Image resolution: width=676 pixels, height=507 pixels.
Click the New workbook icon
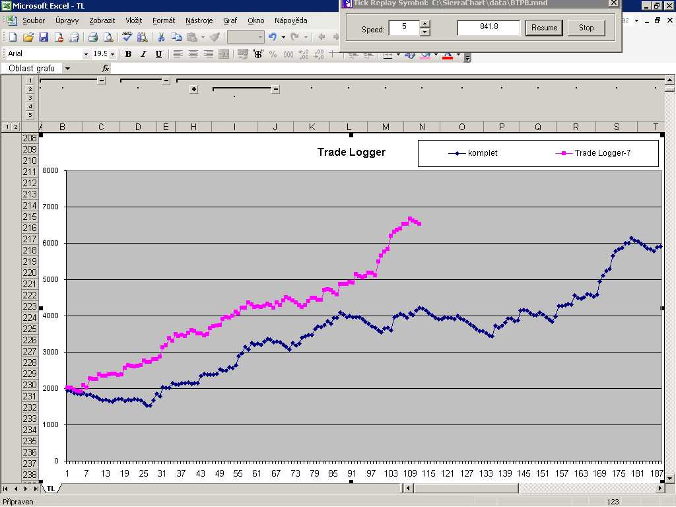(13, 38)
